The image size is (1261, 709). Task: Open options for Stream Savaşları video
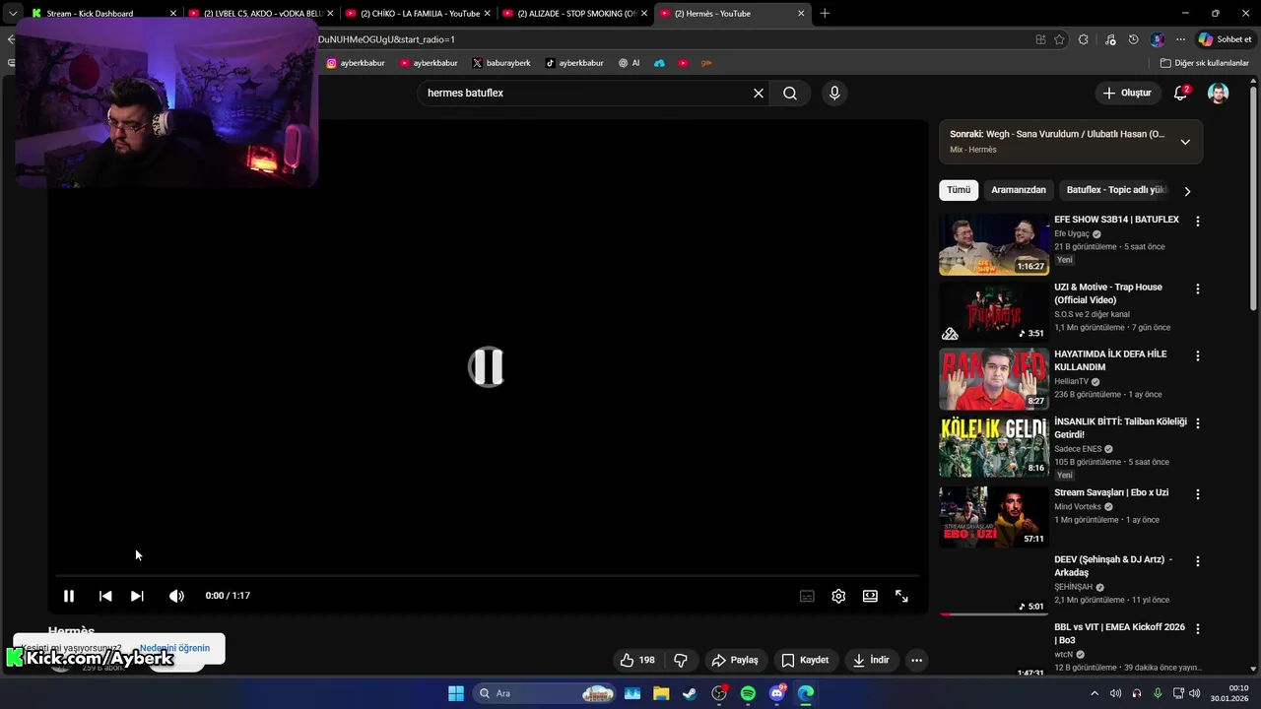(x=1198, y=494)
